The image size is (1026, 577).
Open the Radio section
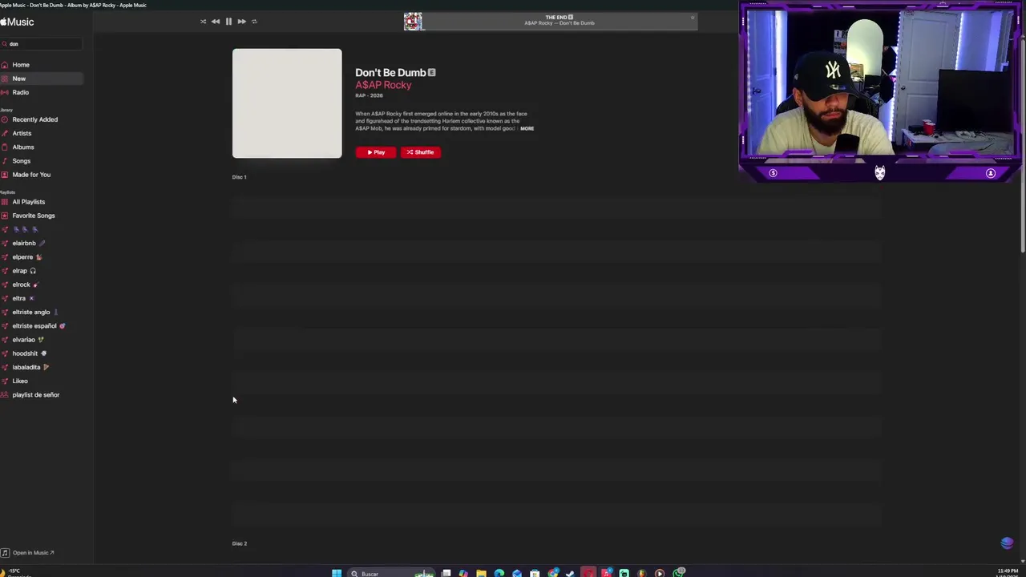point(20,92)
